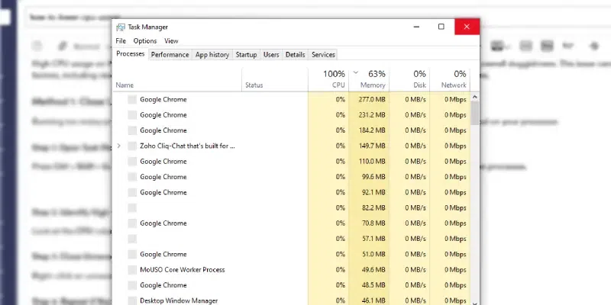This screenshot has width=611, height=305.
Task: Open the View menu
Action: (171, 41)
